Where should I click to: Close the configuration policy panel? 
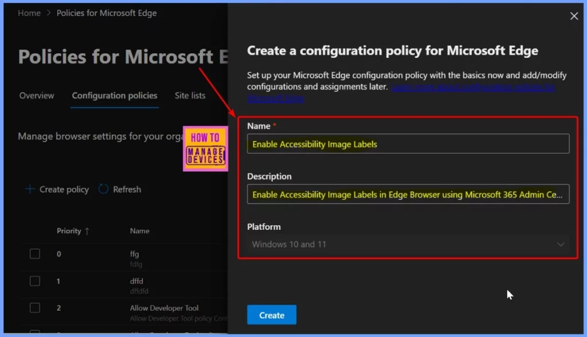point(574,16)
